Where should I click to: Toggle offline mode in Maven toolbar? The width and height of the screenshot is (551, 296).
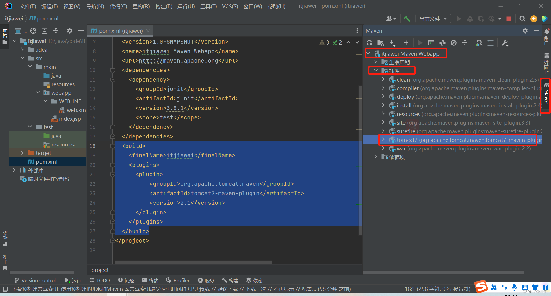pos(442,43)
